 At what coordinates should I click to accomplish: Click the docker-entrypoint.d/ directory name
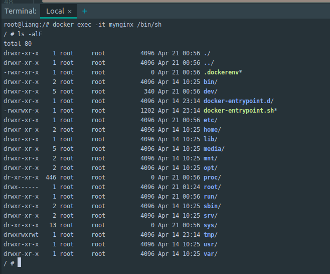238,101
